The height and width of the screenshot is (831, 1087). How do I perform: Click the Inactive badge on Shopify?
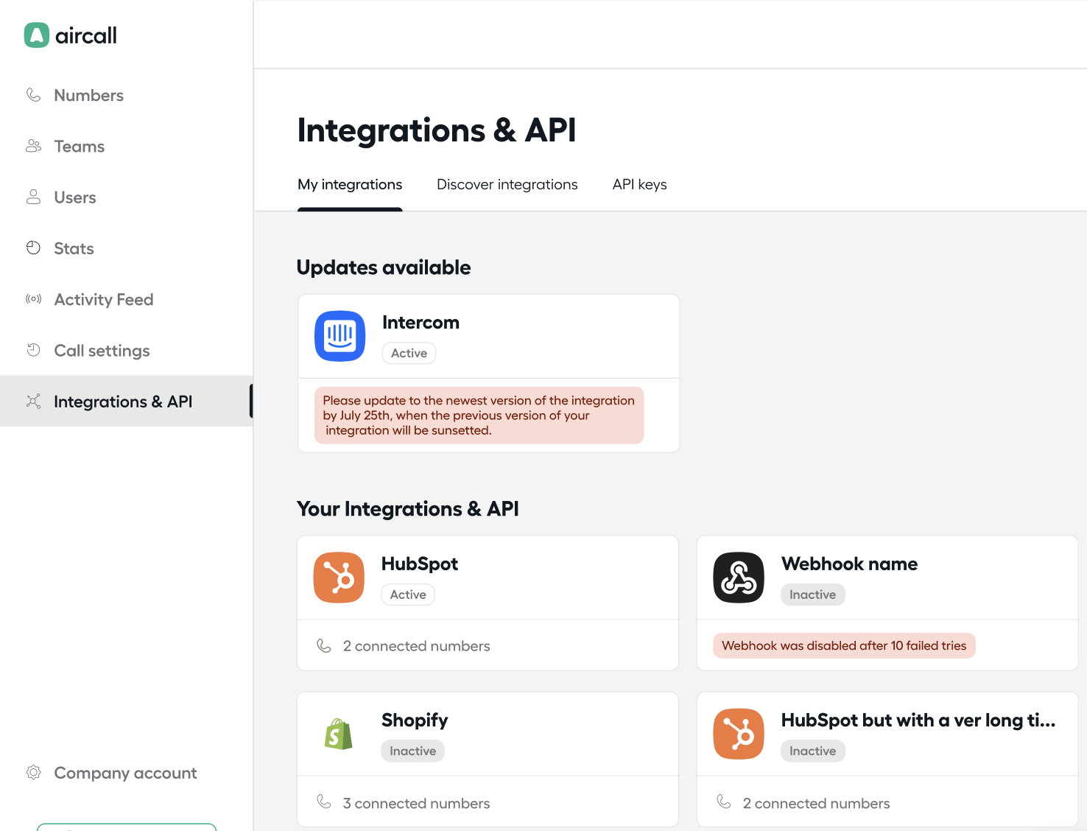(413, 751)
